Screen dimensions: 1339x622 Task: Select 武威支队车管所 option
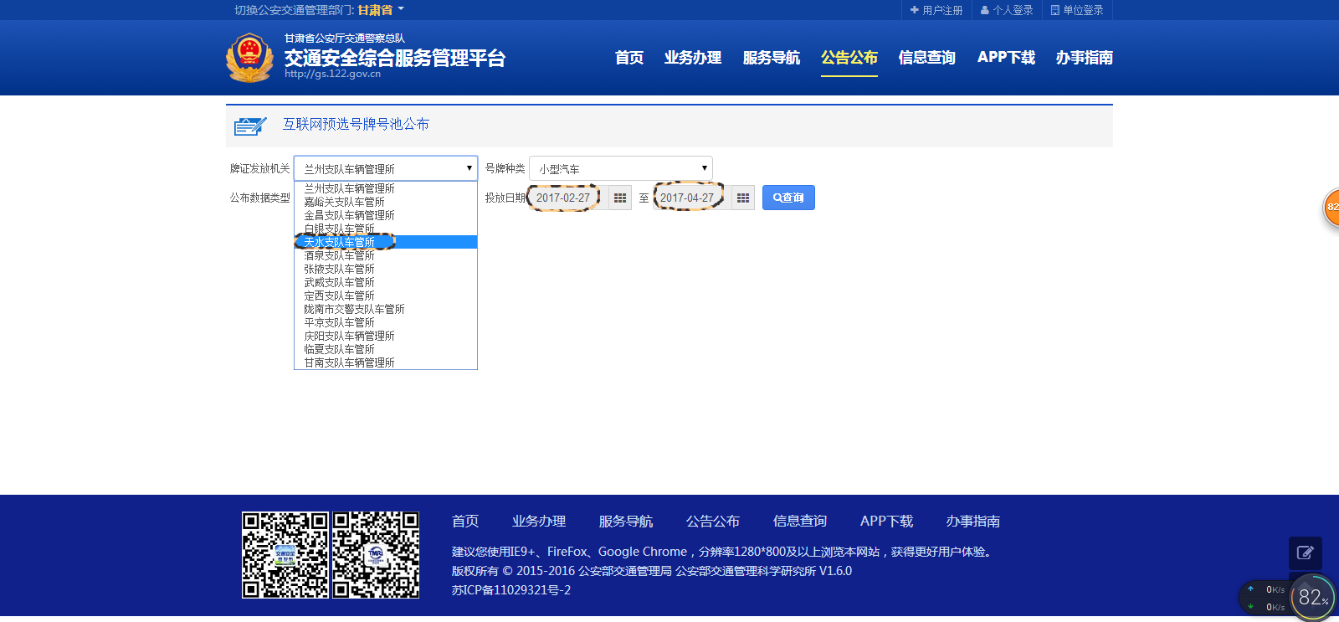pyautogui.click(x=386, y=282)
